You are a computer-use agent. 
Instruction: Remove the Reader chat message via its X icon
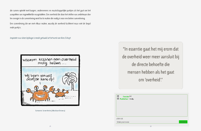118,96
